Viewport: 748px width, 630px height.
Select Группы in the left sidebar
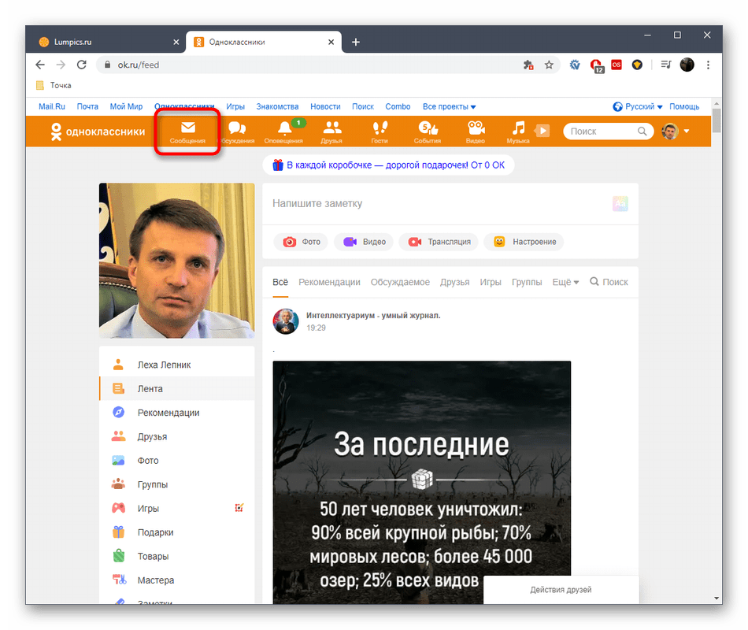152,484
